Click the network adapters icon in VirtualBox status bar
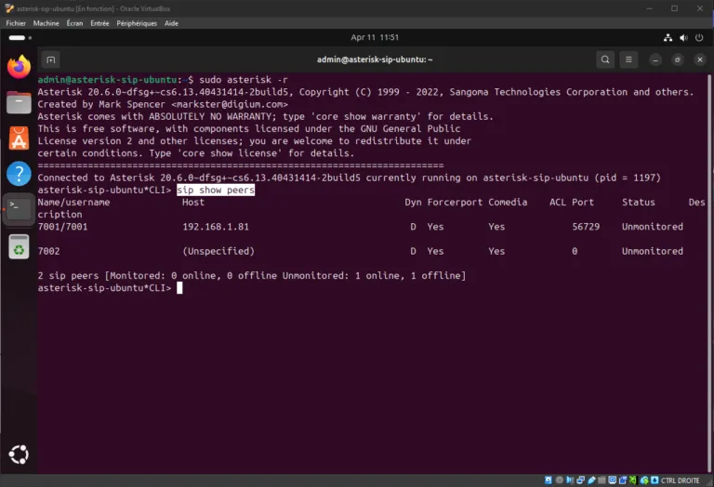Screen dimensions: 714x487 click(580, 480)
